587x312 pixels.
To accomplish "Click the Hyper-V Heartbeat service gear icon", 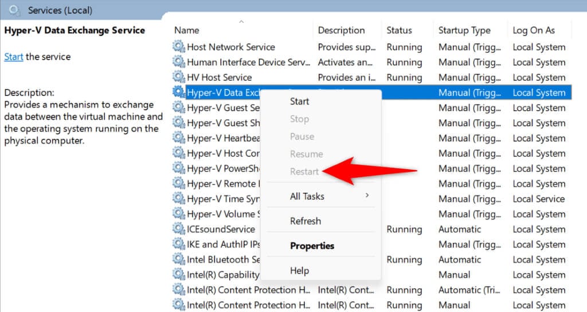I will (x=179, y=138).
